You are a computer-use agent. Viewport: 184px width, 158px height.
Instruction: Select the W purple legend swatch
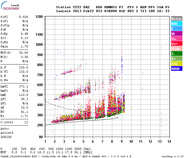click(177, 34)
